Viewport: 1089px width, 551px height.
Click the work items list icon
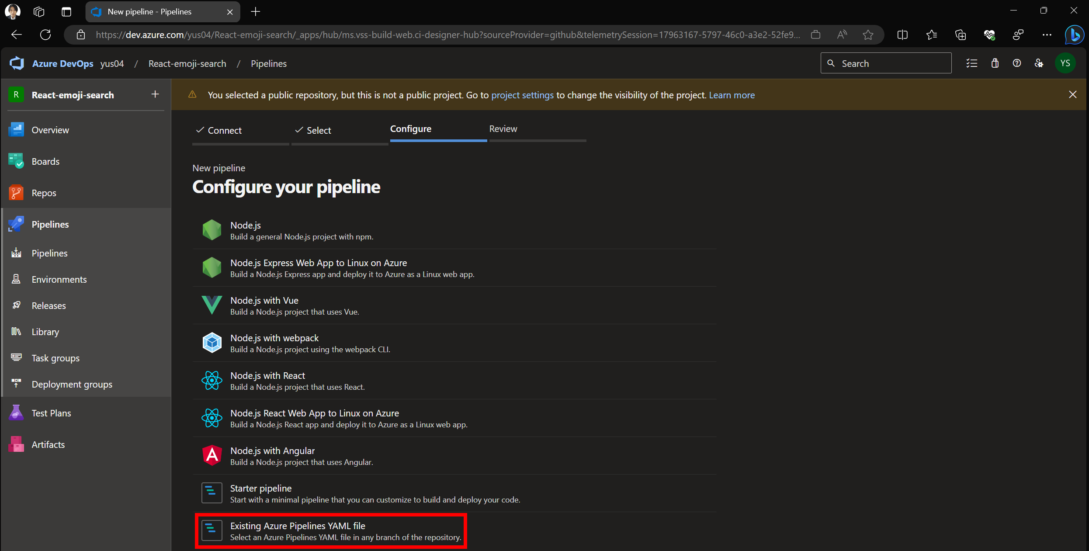(x=972, y=63)
